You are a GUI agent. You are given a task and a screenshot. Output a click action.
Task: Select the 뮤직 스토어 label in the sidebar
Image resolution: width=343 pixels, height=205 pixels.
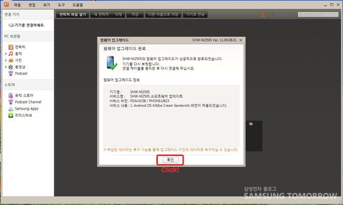(x=24, y=95)
